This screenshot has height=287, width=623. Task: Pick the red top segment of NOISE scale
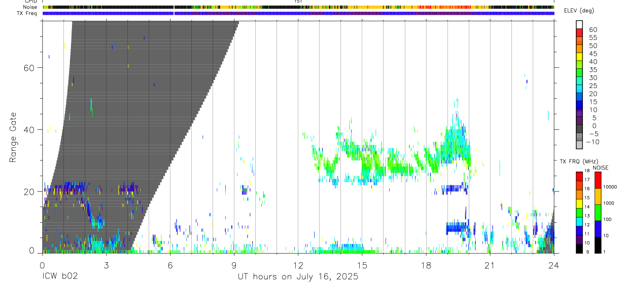(598, 180)
